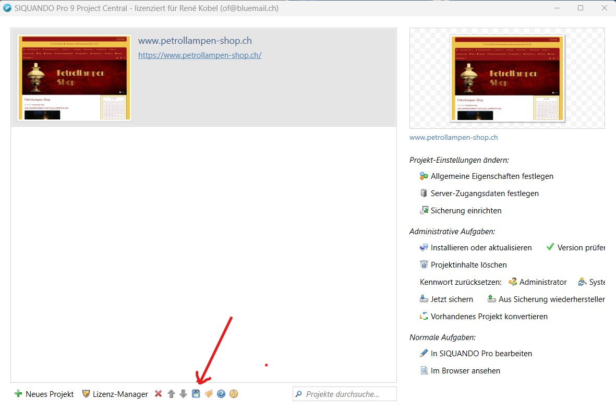Click in the Projekte durchsuchen search field
Viewport: 616px width, 411px height.
click(347, 394)
